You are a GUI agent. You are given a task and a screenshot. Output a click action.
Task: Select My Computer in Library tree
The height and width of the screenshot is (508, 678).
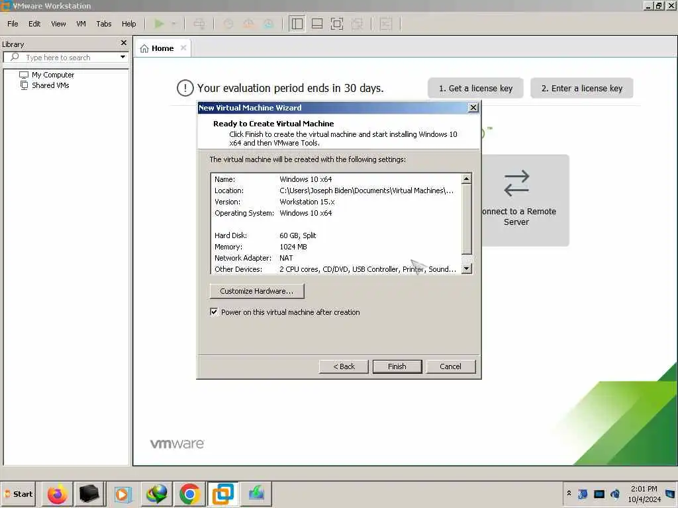47,75
